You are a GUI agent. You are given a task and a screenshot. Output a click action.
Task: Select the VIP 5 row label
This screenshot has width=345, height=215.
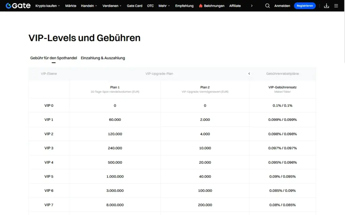[x=49, y=176]
